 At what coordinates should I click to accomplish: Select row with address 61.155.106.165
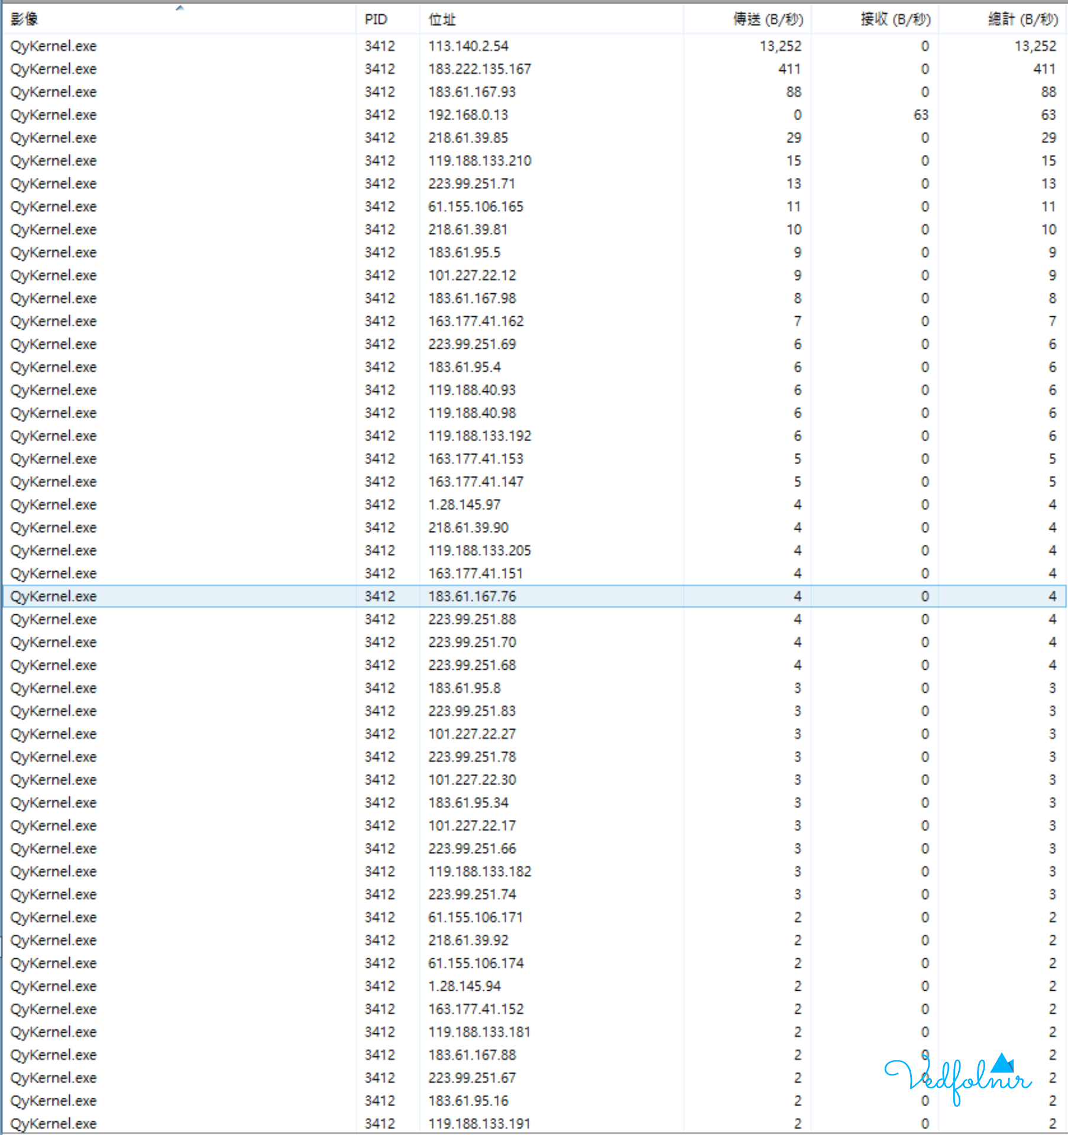[534, 206]
